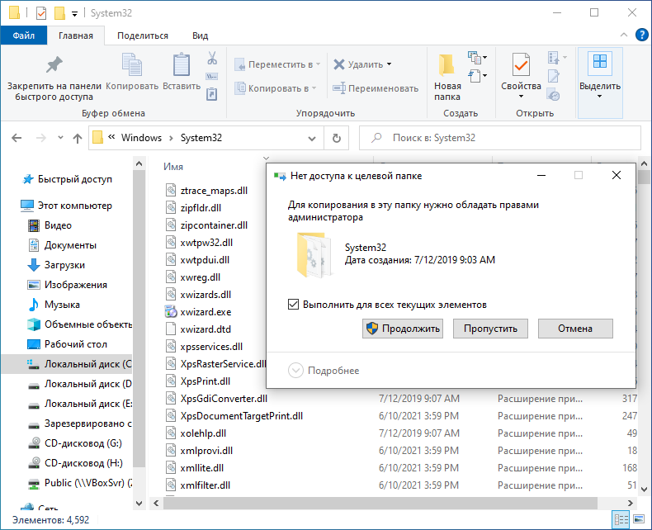Click the Выделить grid icon
Screen dimensions: 652x530
pos(600,62)
